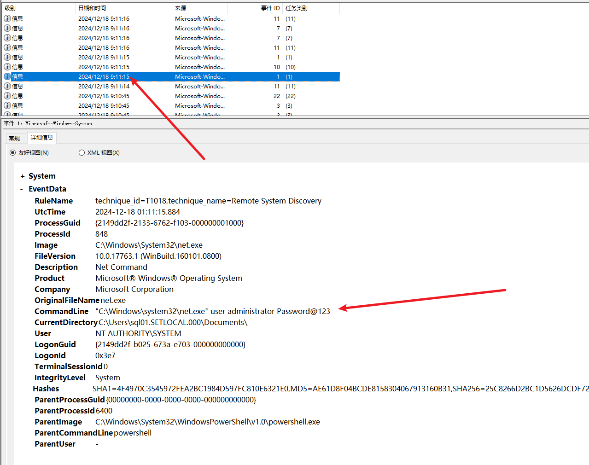This screenshot has height=465, width=589.
Task: Click the ProcessGuid value ending 000000001000
Action: click(x=169, y=223)
